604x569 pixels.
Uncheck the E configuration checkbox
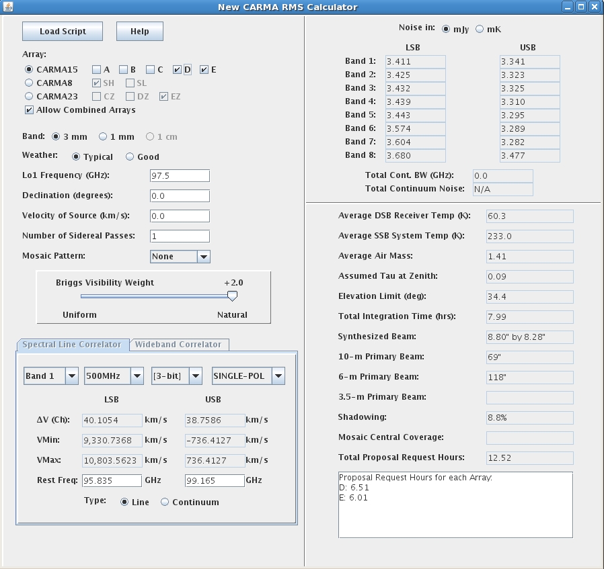[204, 70]
